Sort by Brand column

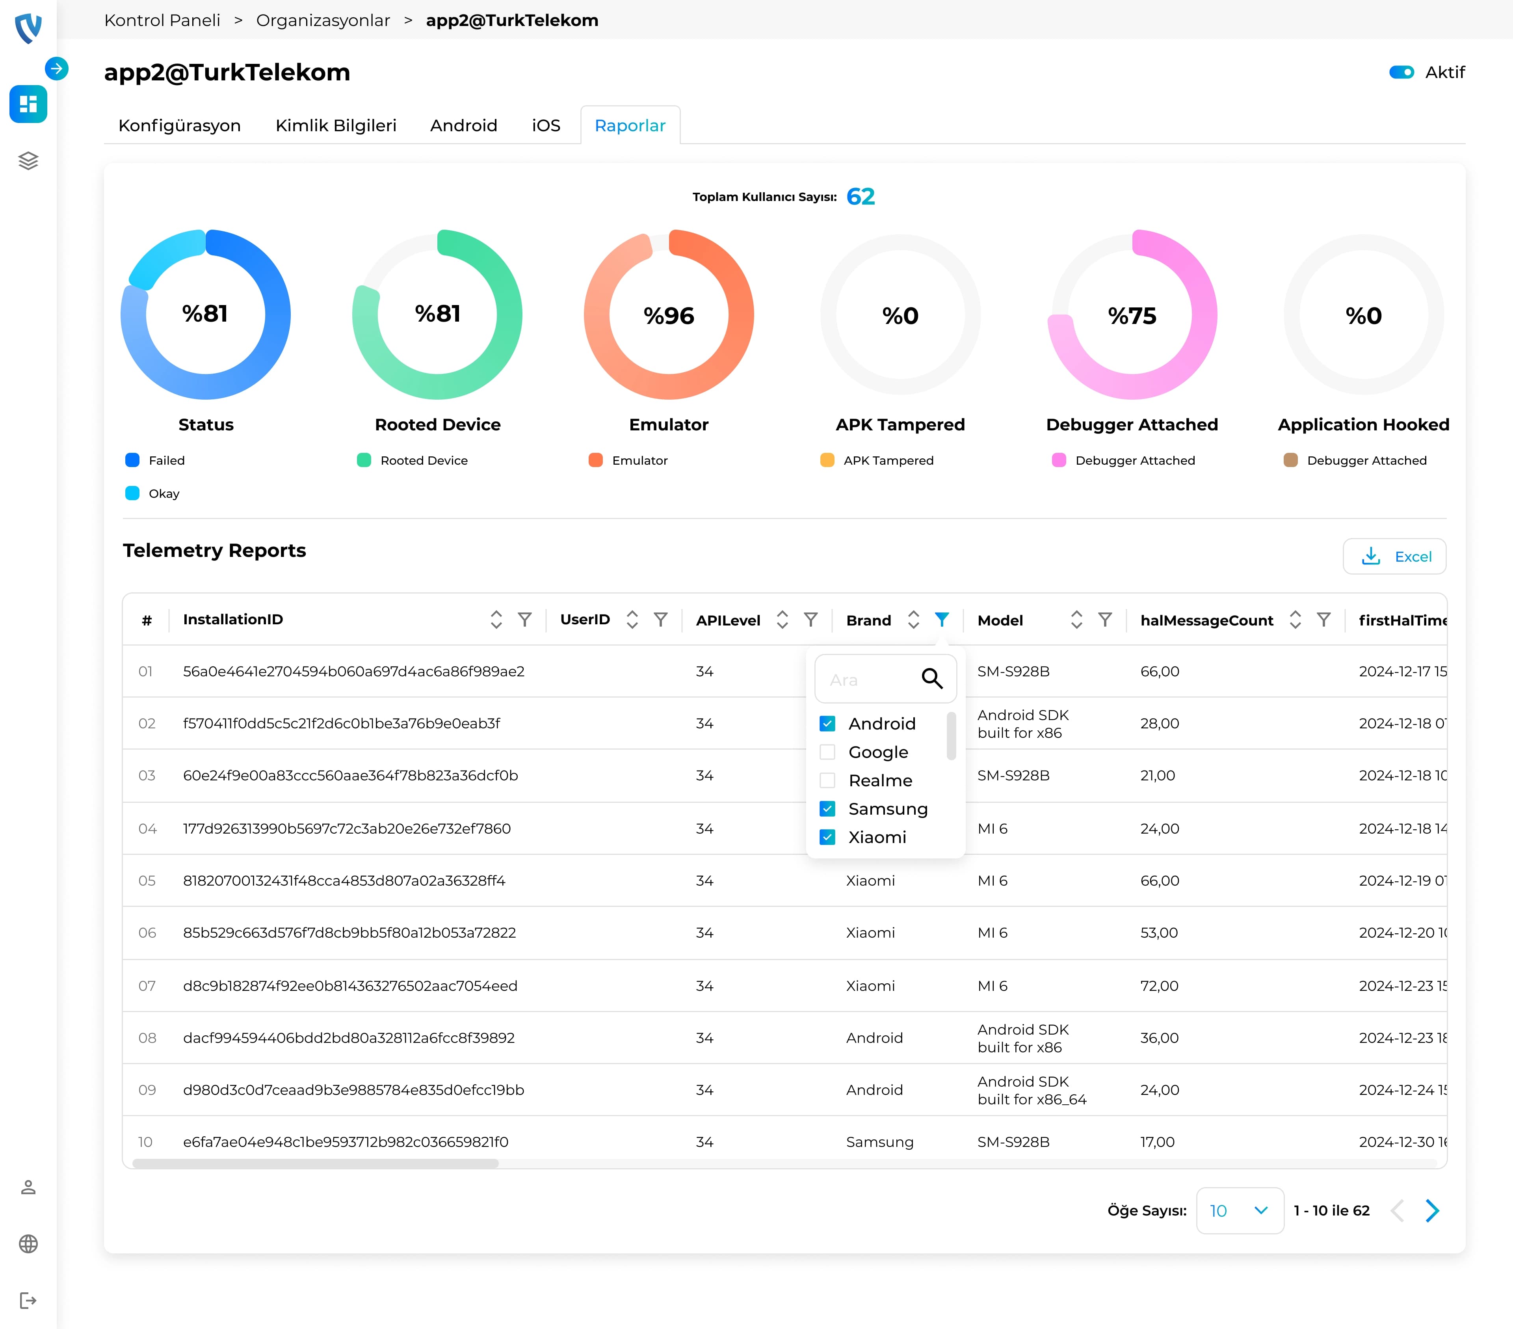913,620
